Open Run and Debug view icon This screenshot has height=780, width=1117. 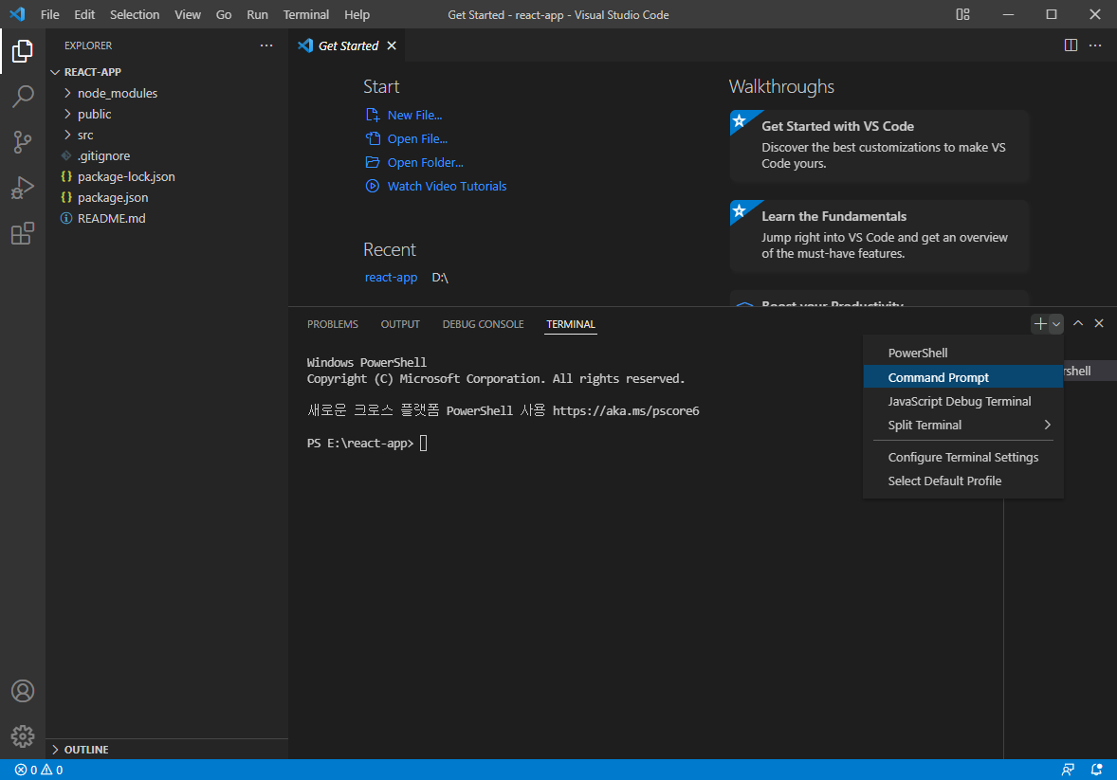(22, 188)
